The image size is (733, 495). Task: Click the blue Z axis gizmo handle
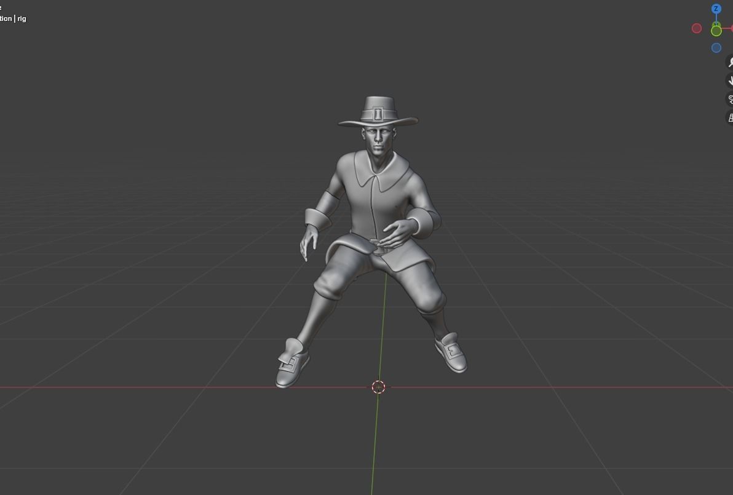(716, 9)
